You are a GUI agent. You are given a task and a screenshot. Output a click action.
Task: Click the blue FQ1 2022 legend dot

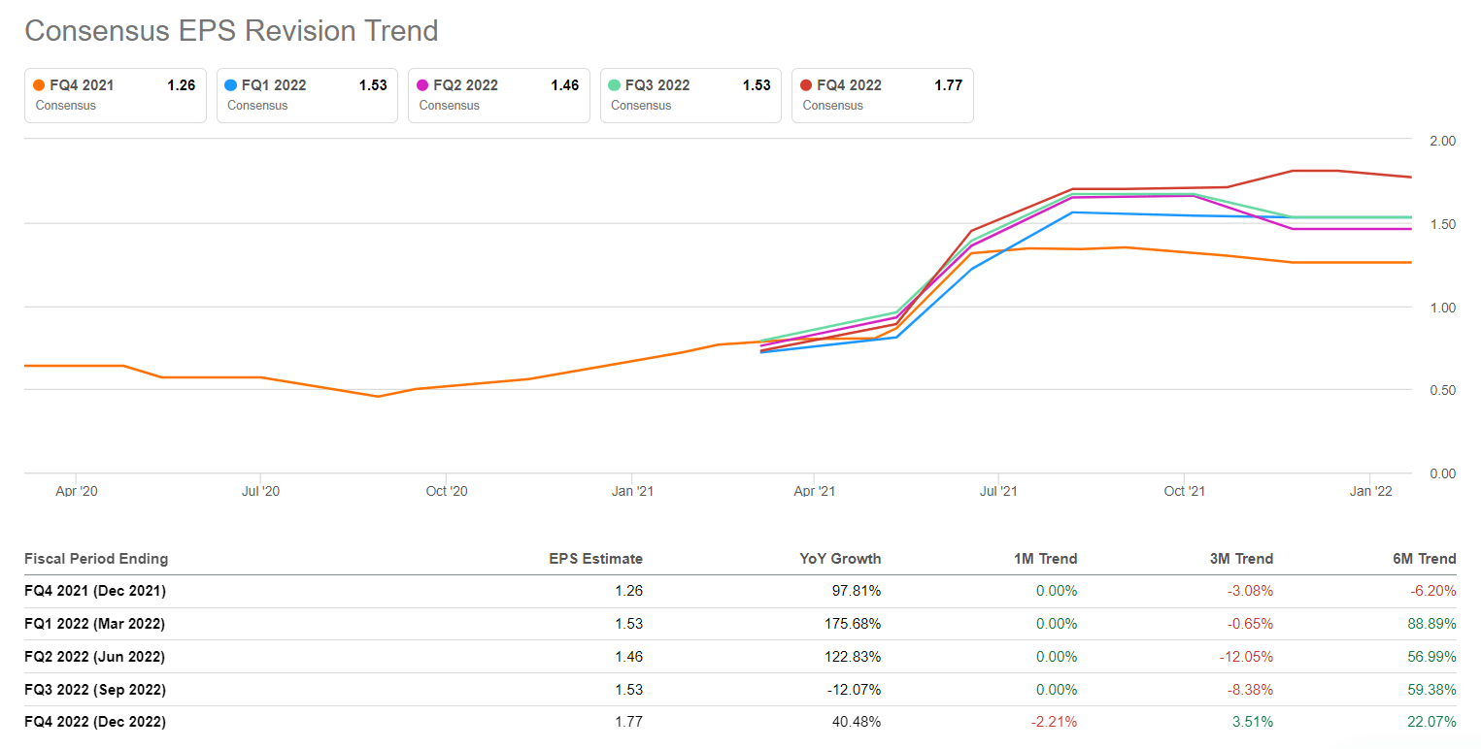click(x=231, y=85)
